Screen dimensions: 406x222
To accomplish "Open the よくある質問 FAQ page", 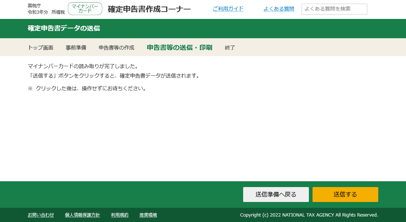I will click(279, 9).
